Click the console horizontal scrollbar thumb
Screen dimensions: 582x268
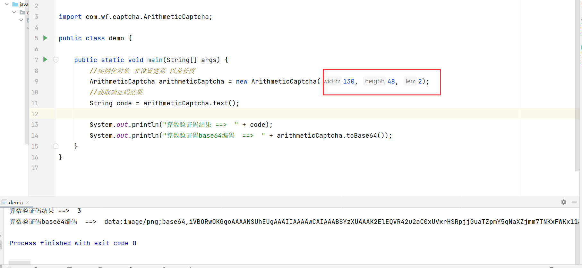tap(20, 262)
